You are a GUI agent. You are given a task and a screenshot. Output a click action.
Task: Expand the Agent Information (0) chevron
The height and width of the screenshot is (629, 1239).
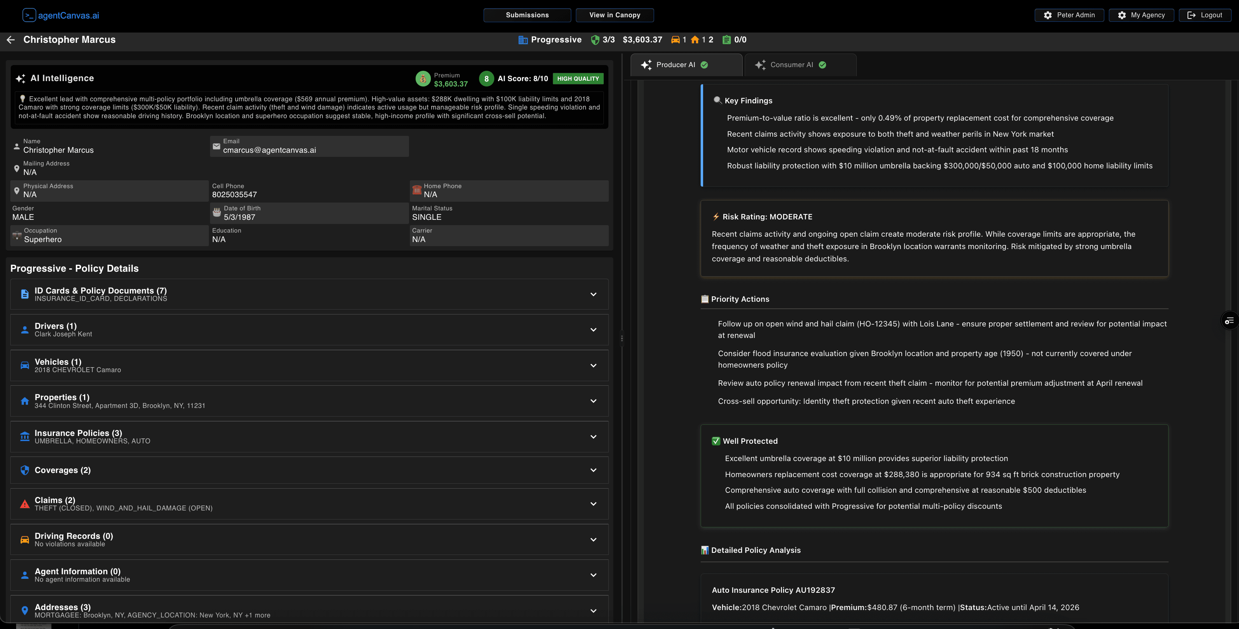point(593,575)
